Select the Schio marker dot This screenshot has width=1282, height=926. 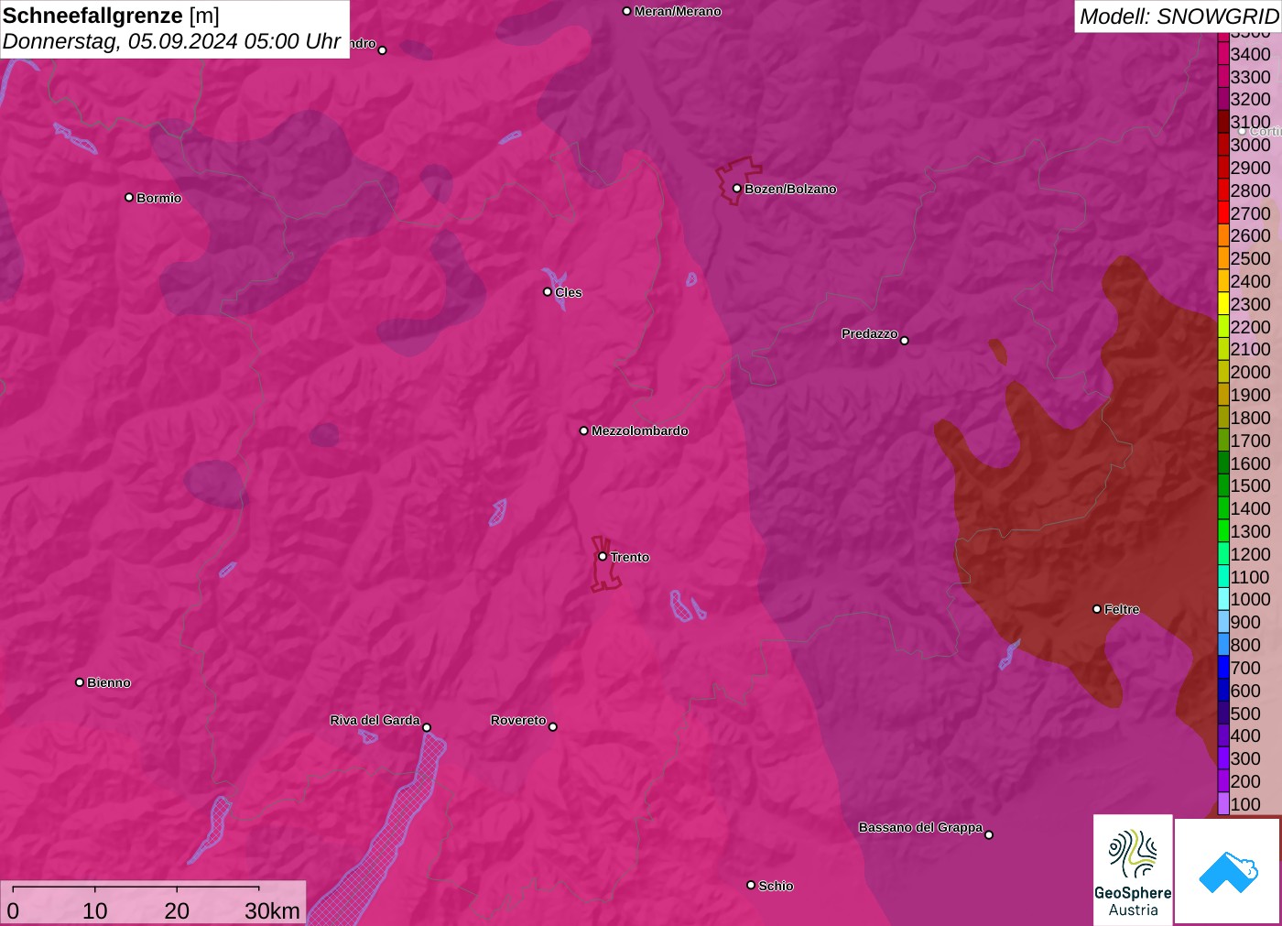pyautogui.click(x=751, y=885)
